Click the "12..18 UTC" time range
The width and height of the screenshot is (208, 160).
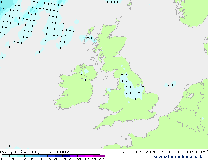(172, 152)
